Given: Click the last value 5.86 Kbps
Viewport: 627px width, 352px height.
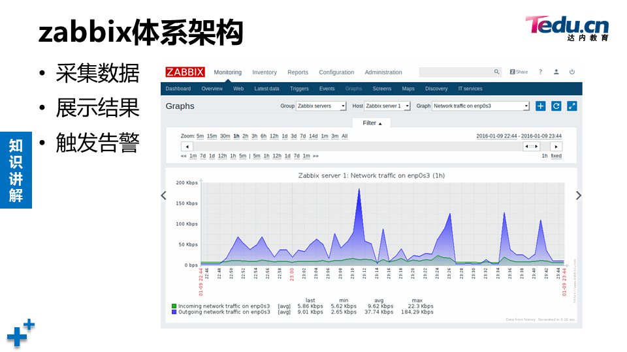Looking at the screenshot, I should coord(310,306).
